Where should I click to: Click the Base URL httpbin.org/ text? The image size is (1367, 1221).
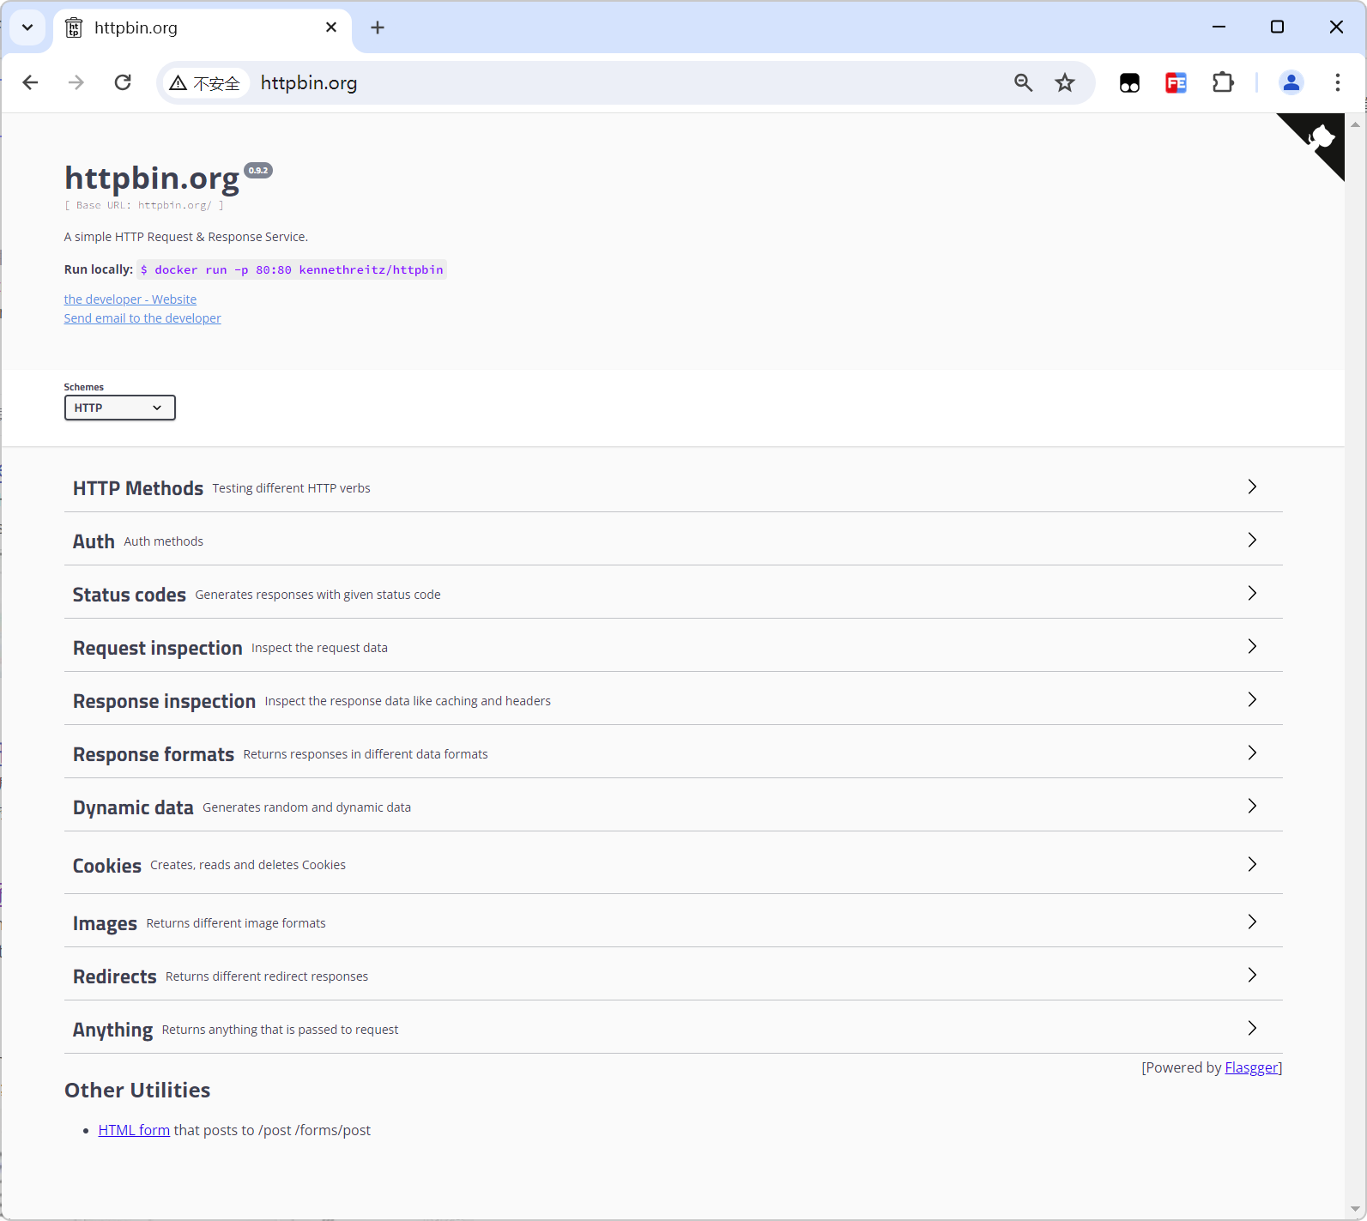[x=144, y=205]
